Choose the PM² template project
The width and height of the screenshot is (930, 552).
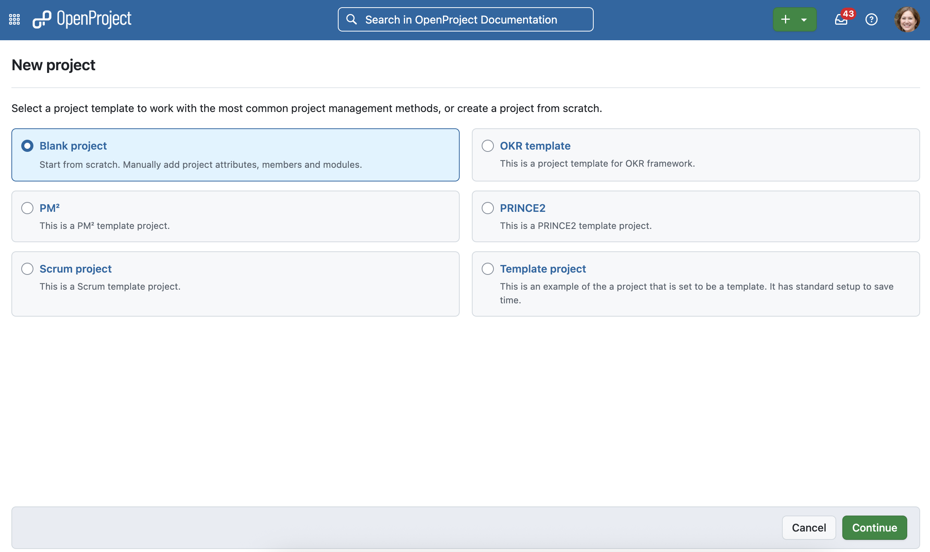[27, 208]
